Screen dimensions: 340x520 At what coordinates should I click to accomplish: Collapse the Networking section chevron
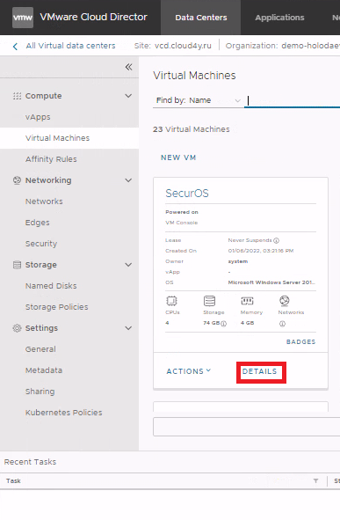[128, 180]
